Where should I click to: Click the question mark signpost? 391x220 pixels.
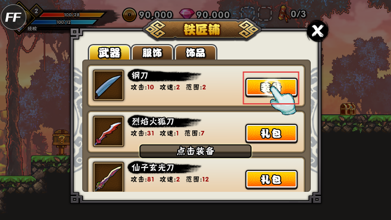click(61, 142)
